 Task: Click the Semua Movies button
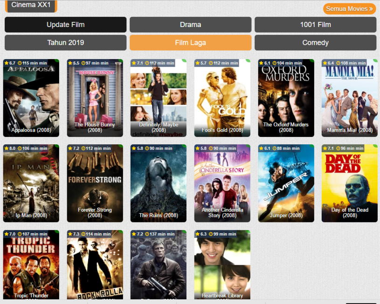point(349,9)
